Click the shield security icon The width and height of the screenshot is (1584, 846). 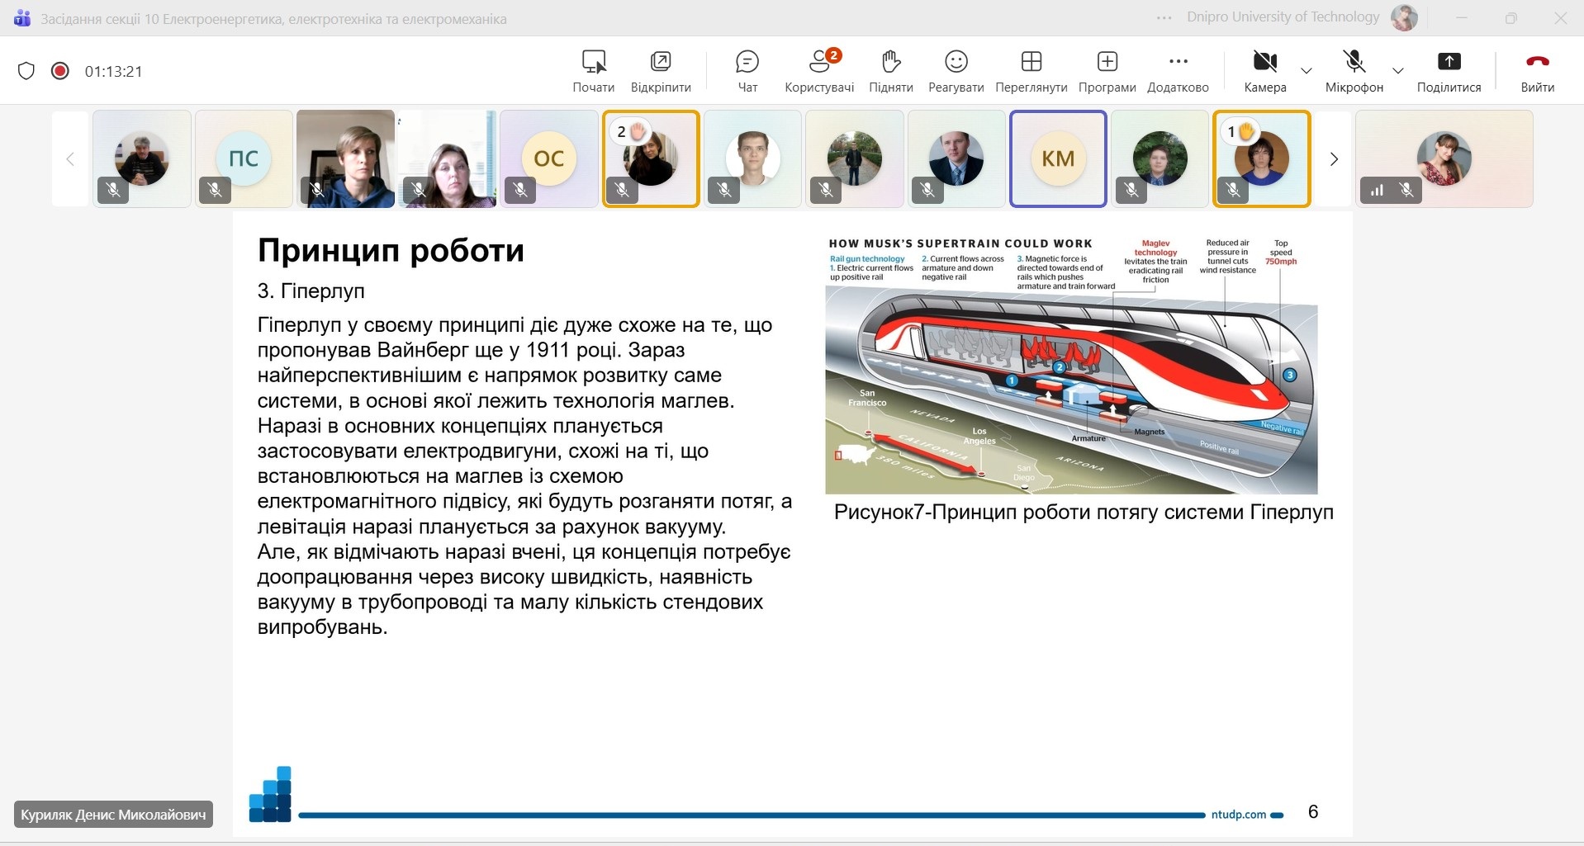click(26, 71)
